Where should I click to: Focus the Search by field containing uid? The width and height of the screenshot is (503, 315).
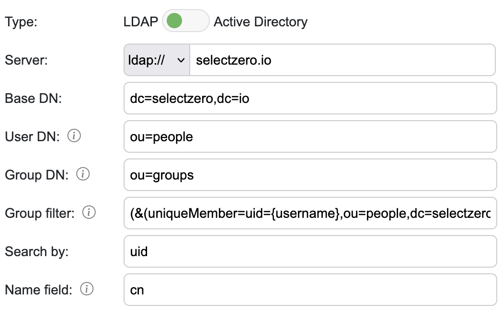tap(309, 251)
